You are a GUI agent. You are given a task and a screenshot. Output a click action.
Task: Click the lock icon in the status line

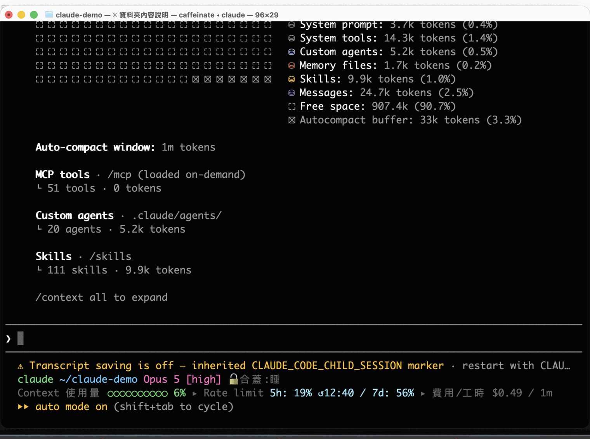click(234, 379)
